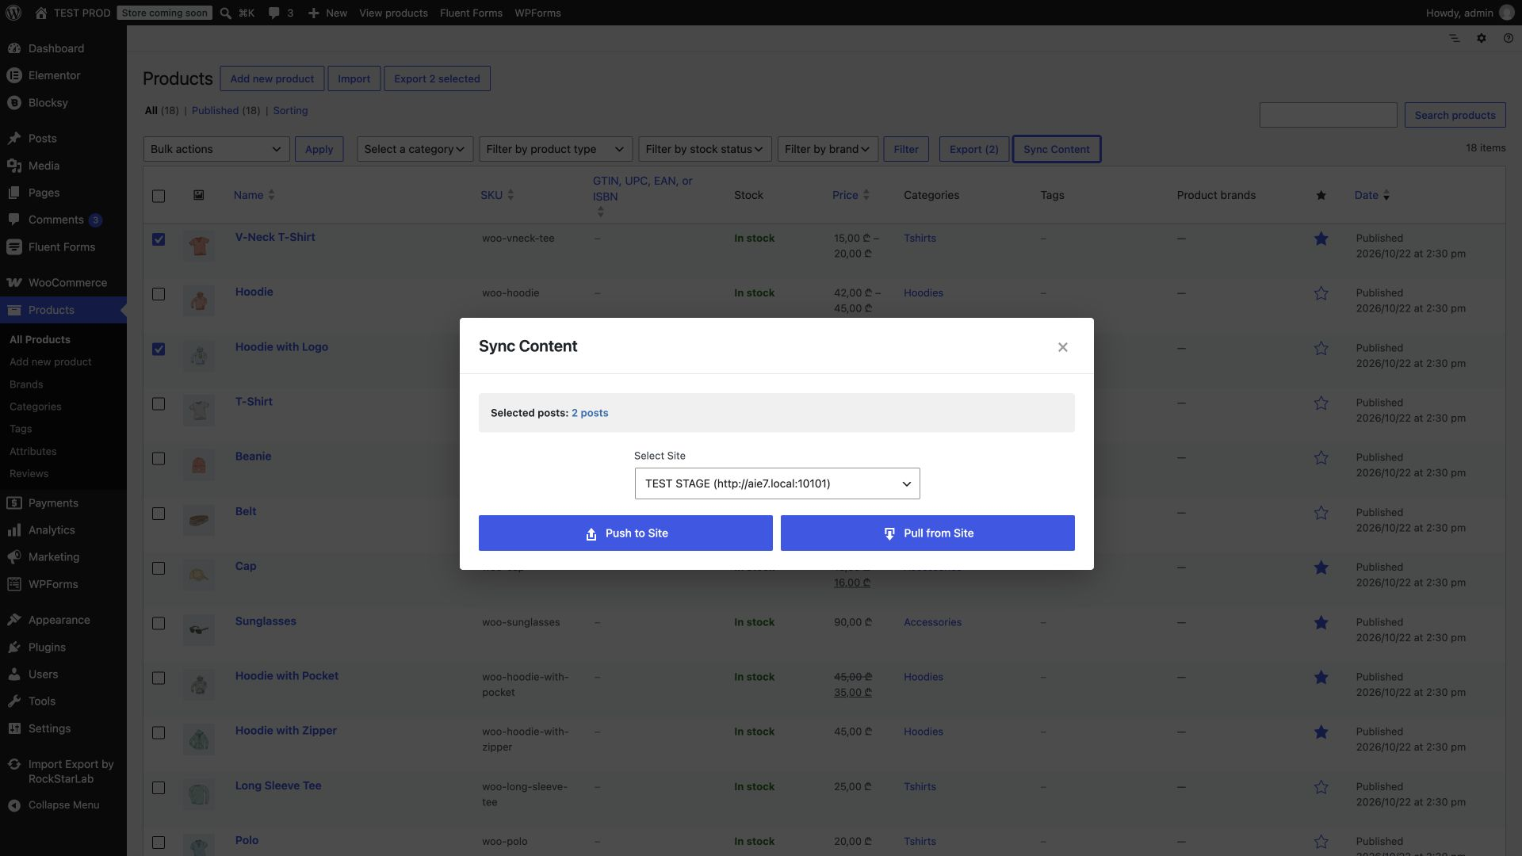1522x856 pixels.
Task: Click the Export 2 selected button
Action: [x=437, y=78]
